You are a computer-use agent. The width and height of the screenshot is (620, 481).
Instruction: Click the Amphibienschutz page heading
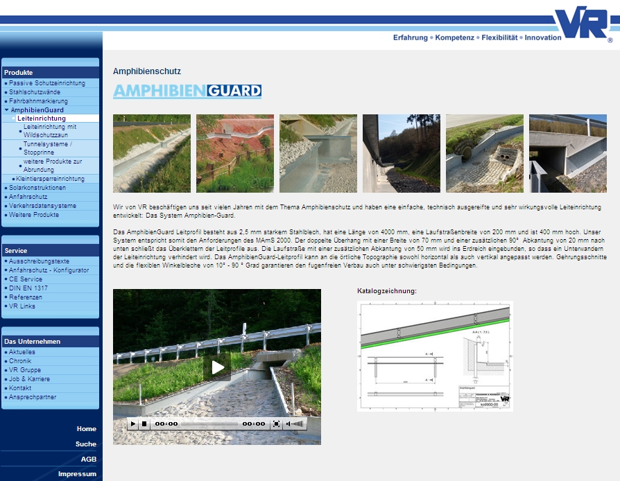pyautogui.click(x=147, y=71)
